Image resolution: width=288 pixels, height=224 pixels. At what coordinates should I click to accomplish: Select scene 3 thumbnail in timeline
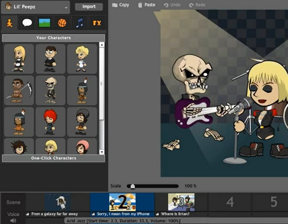(181, 202)
